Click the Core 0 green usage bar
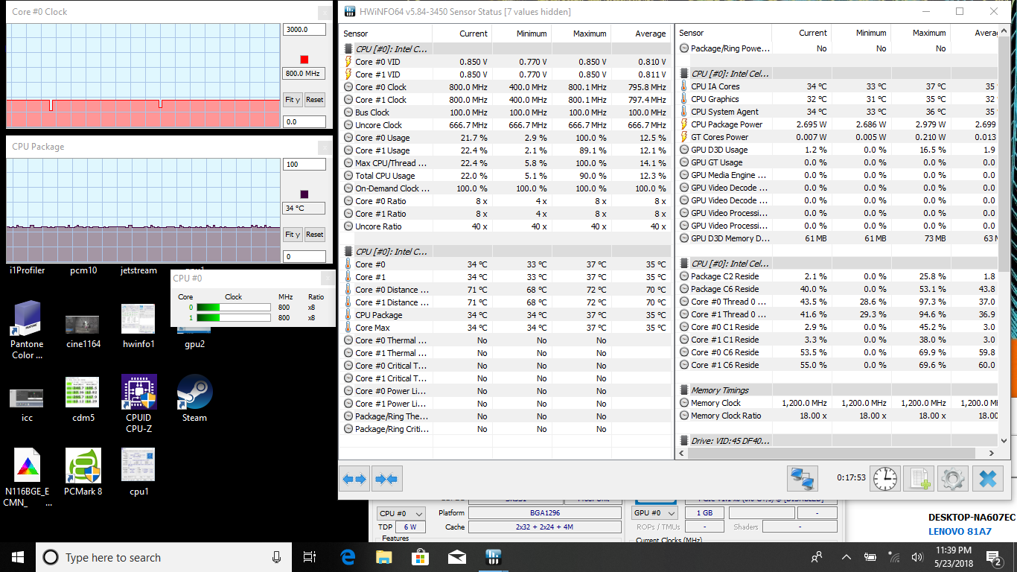Viewport: 1017px width, 572px height. coord(233,307)
